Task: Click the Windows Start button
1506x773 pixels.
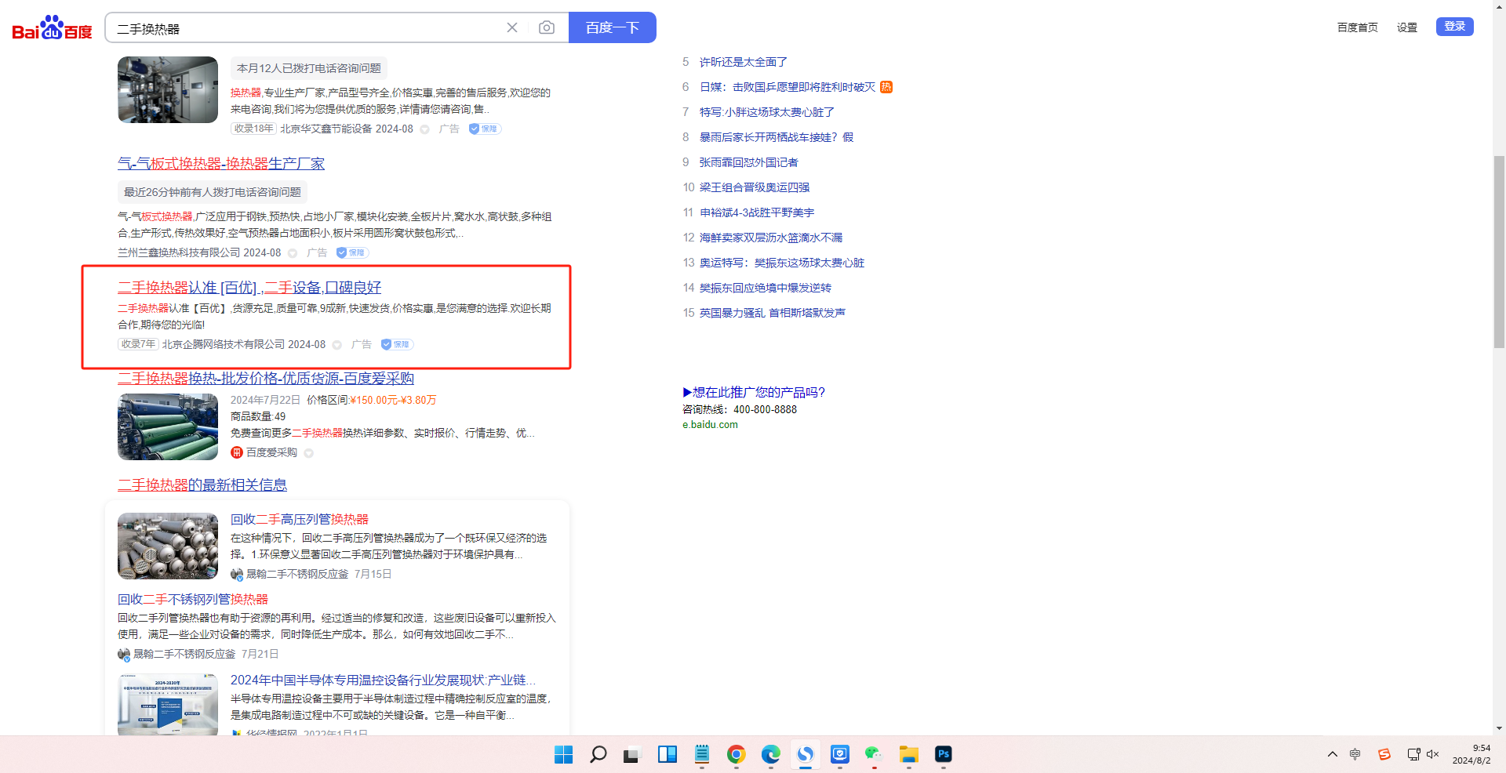Action: click(563, 754)
